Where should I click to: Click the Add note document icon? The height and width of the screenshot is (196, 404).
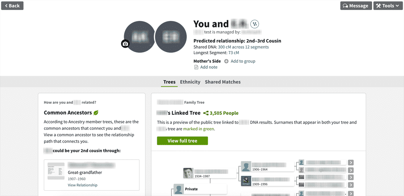[196, 67]
